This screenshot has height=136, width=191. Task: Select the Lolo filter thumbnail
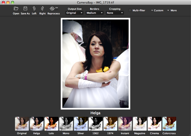tap(51, 124)
